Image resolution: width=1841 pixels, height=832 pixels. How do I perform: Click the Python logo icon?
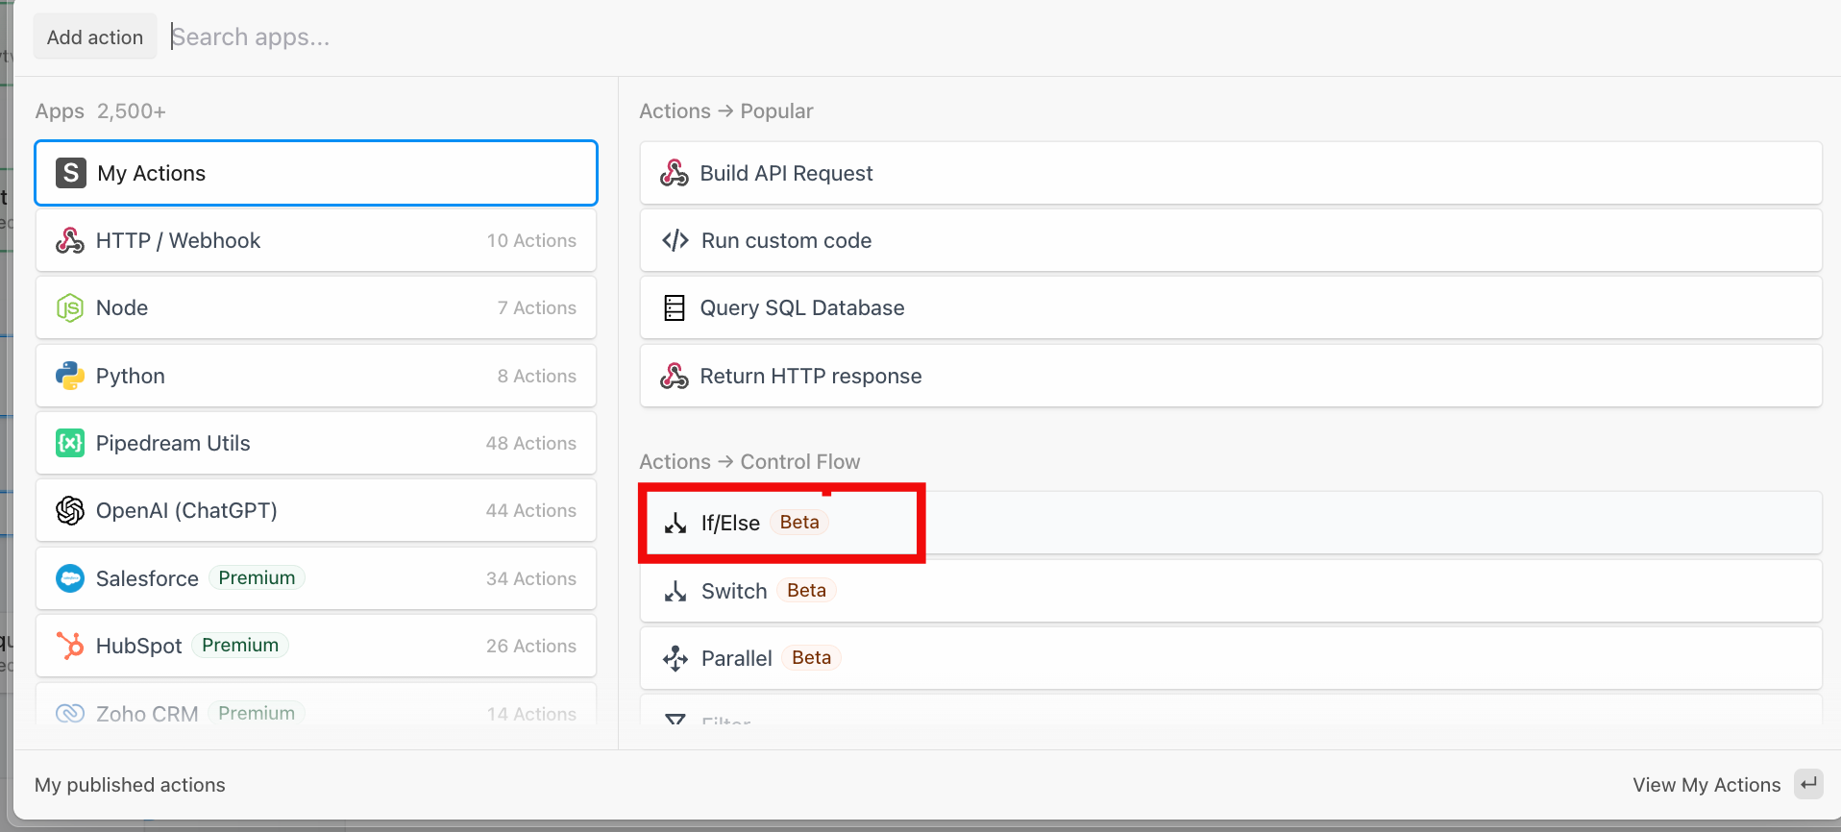(x=70, y=376)
